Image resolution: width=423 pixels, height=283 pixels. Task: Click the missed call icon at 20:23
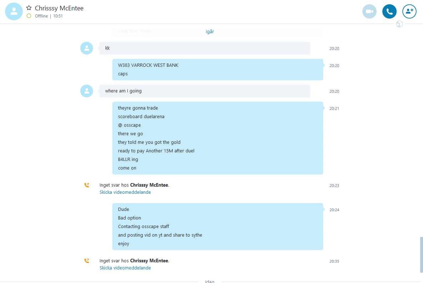87,185
